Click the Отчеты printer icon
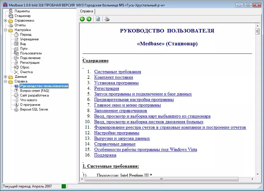 pos(11,25)
